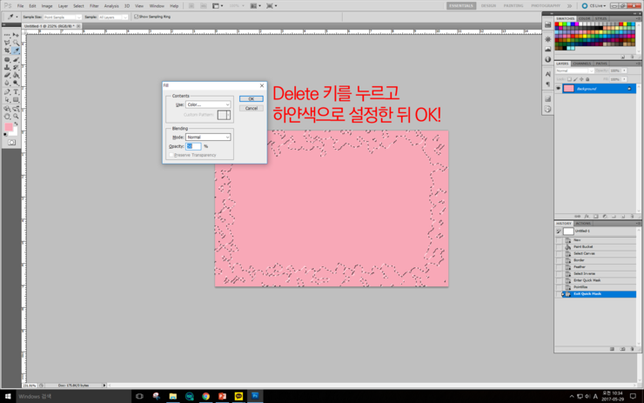
Task: Hide the Background layer with the eye icon
Action: pos(559,88)
